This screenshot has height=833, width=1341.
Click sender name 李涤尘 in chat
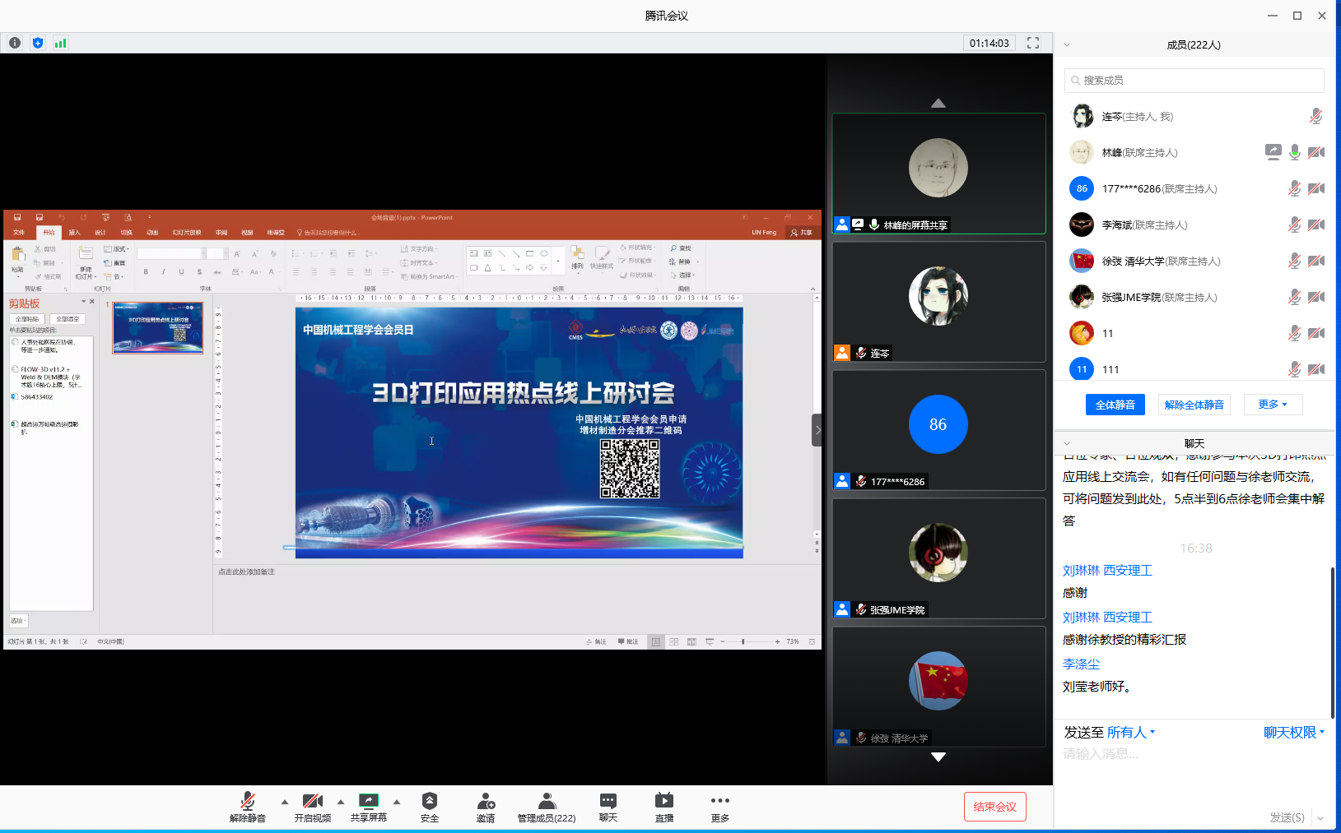click(1081, 664)
